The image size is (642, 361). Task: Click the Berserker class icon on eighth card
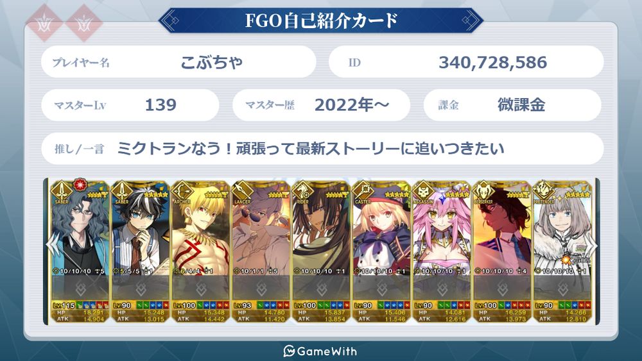point(483,190)
